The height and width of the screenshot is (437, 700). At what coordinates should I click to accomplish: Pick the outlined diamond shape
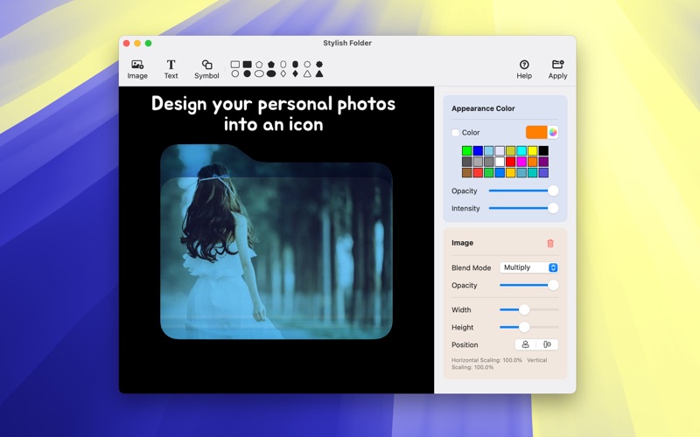(x=283, y=74)
